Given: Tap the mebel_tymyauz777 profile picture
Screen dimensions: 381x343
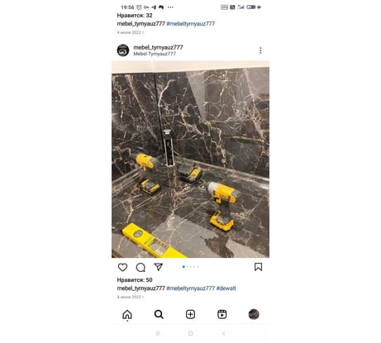Looking at the screenshot, I should point(123,50).
